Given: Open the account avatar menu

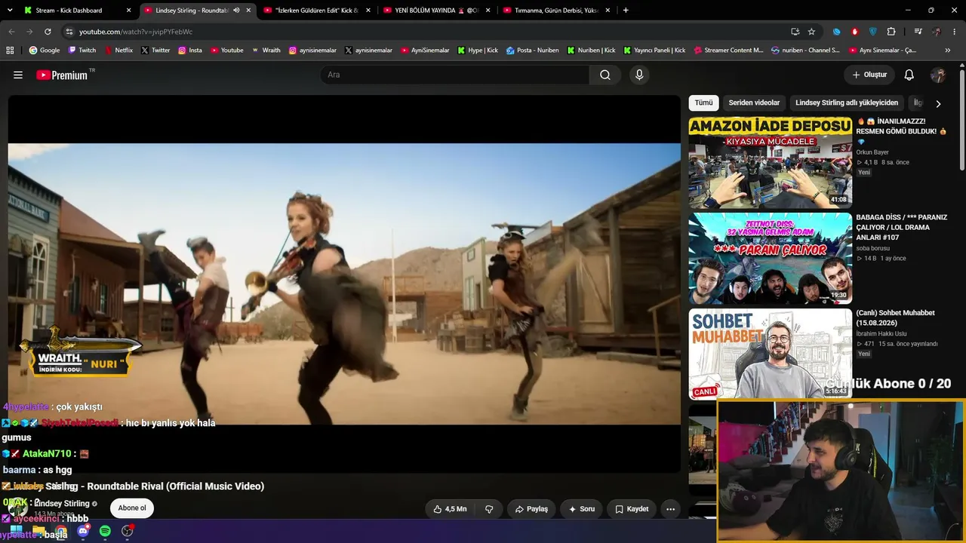Looking at the screenshot, I should 938,75.
